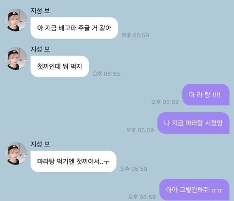Click the exclamation marks in 마라탕 message

pos(216,95)
